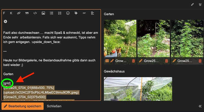Edit alt text of first Grow image
This screenshot has width=204, height=112.
tap(112, 61)
